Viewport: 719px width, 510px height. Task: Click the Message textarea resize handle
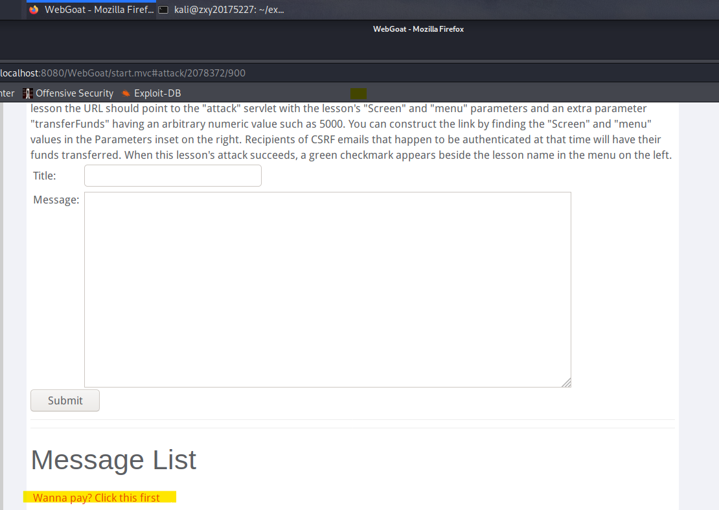point(566,382)
